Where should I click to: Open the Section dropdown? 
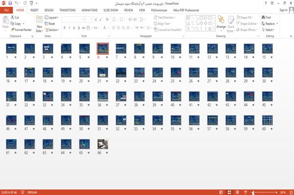[52, 30]
